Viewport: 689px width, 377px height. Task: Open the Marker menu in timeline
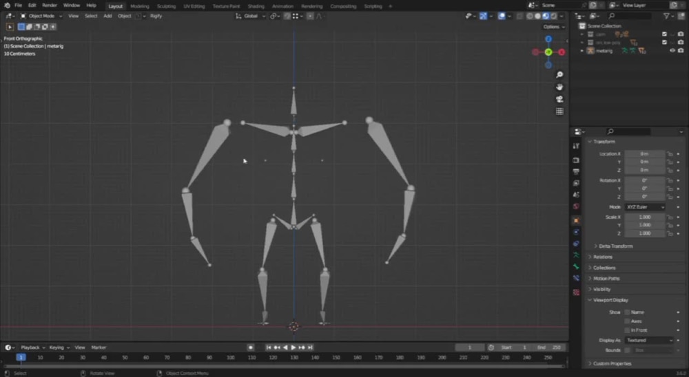click(x=99, y=347)
